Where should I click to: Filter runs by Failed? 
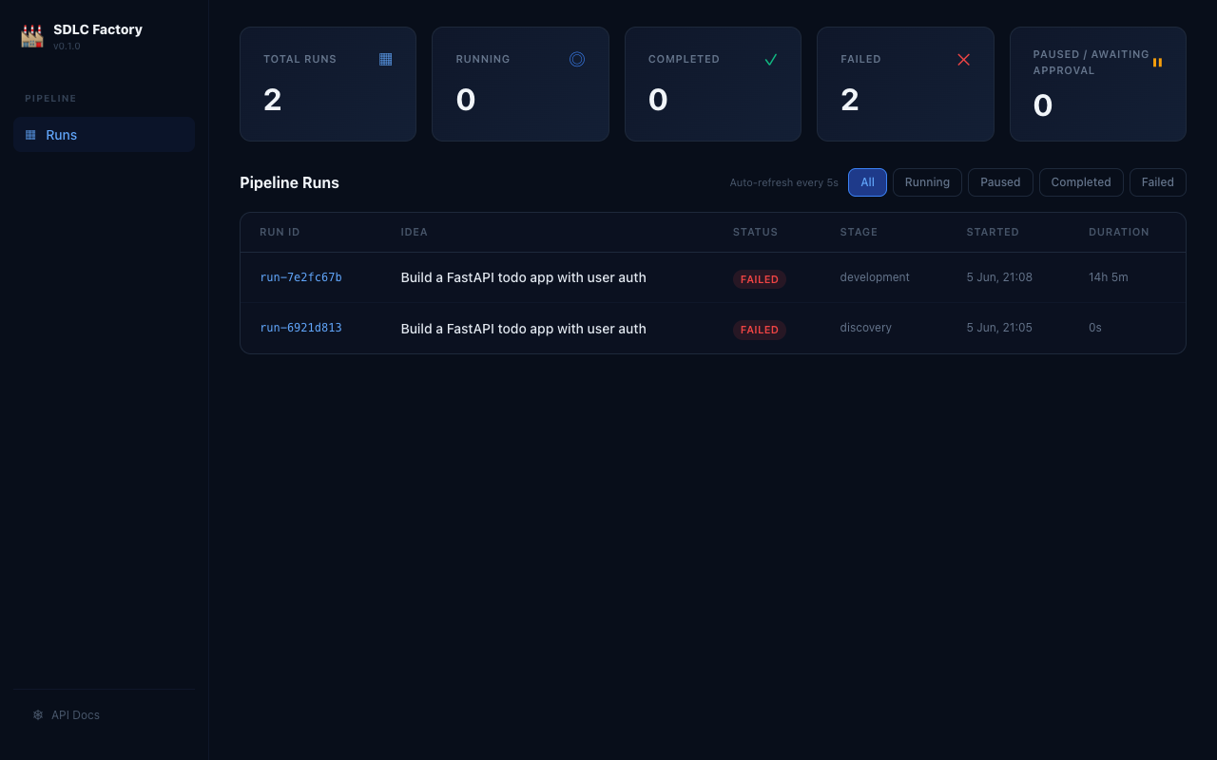[1157, 182]
